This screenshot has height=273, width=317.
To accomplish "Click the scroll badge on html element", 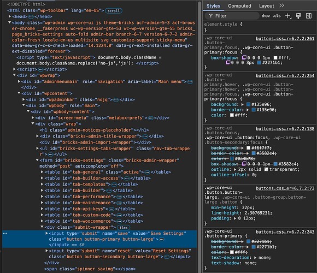I will [114, 11].
